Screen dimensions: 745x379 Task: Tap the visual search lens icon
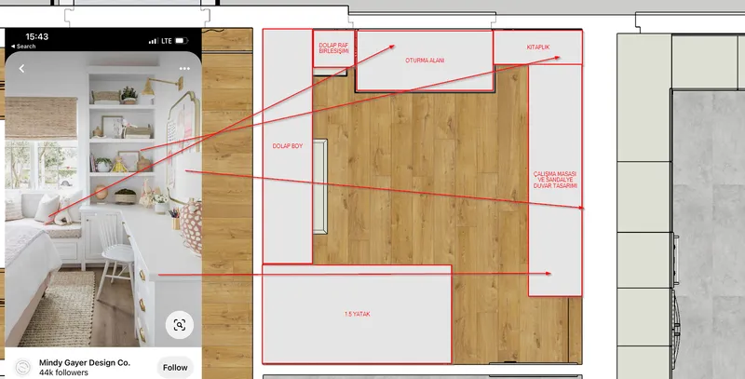[179, 325]
